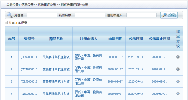Image resolution: width=188 pixels, height=100 pixels.
Task: Click 罗氏（中国）投资有限公司 in JXSS2000012 row
Action: click(x=88, y=94)
